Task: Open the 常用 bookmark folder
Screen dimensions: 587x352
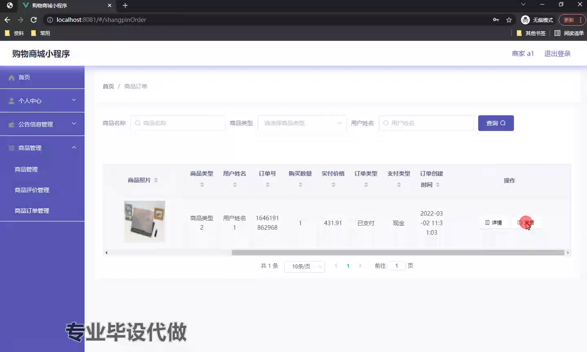Action: point(40,33)
